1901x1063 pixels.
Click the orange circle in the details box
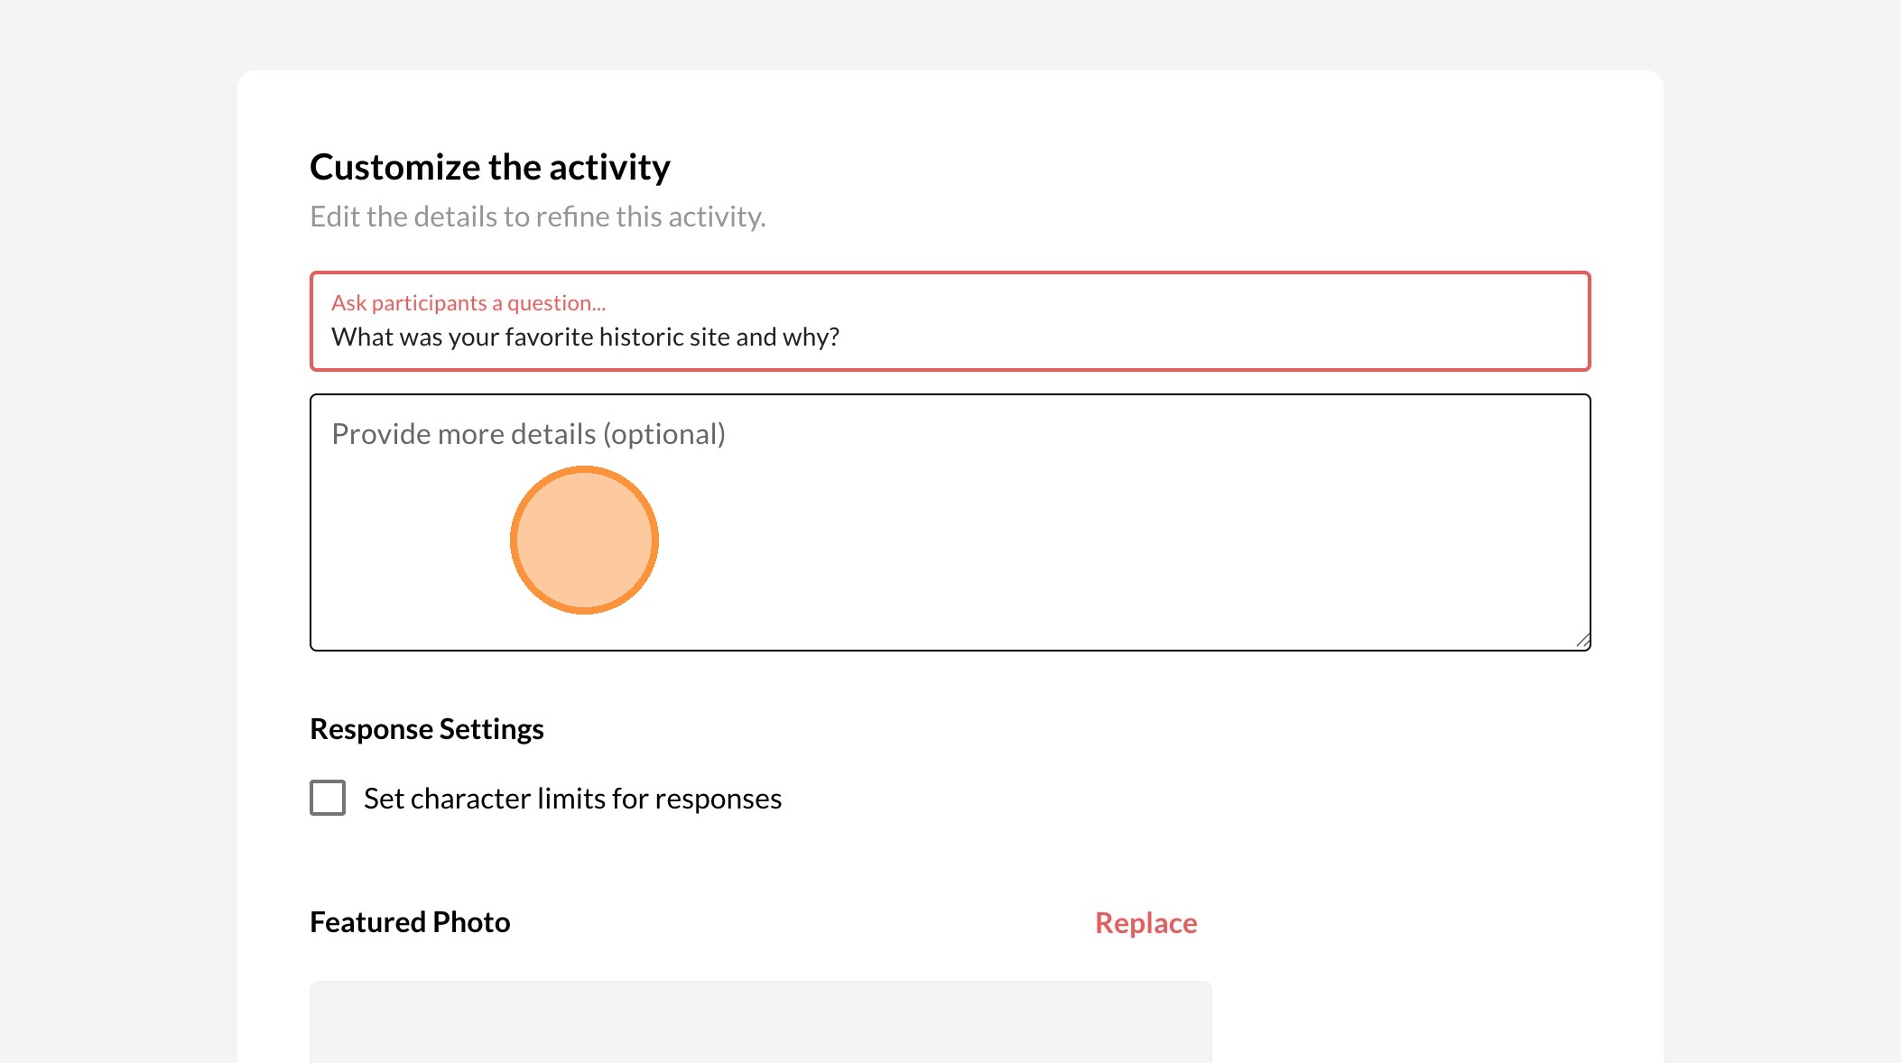coord(584,540)
